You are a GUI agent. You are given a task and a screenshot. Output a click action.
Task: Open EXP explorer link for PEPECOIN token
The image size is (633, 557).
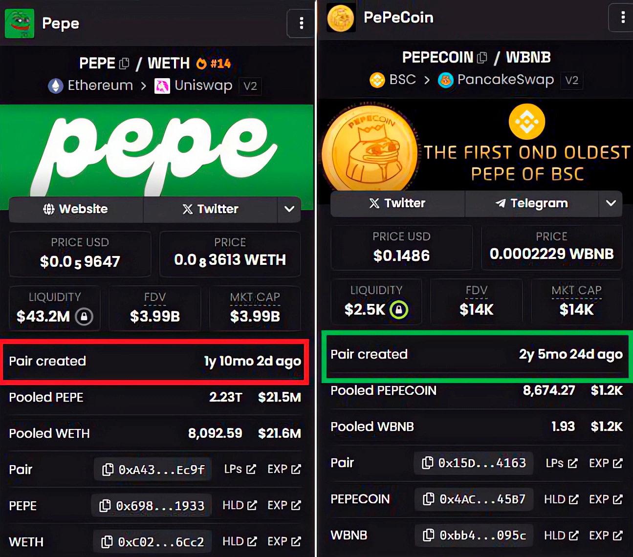point(606,499)
